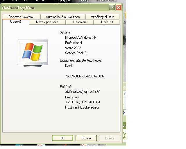Select the Obecné tab
The height and width of the screenshot is (149, 186).
pyautogui.click(x=16, y=22)
